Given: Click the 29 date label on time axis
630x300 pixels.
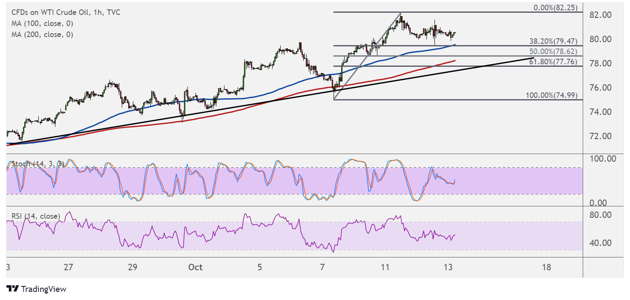Looking at the screenshot, I should [132, 268].
